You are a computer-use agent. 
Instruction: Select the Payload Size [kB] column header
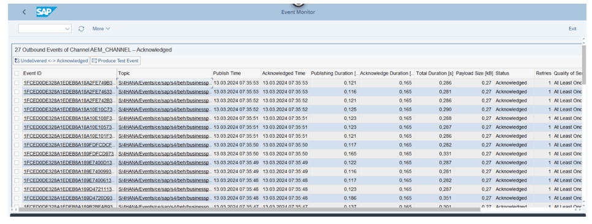(474, 73)
